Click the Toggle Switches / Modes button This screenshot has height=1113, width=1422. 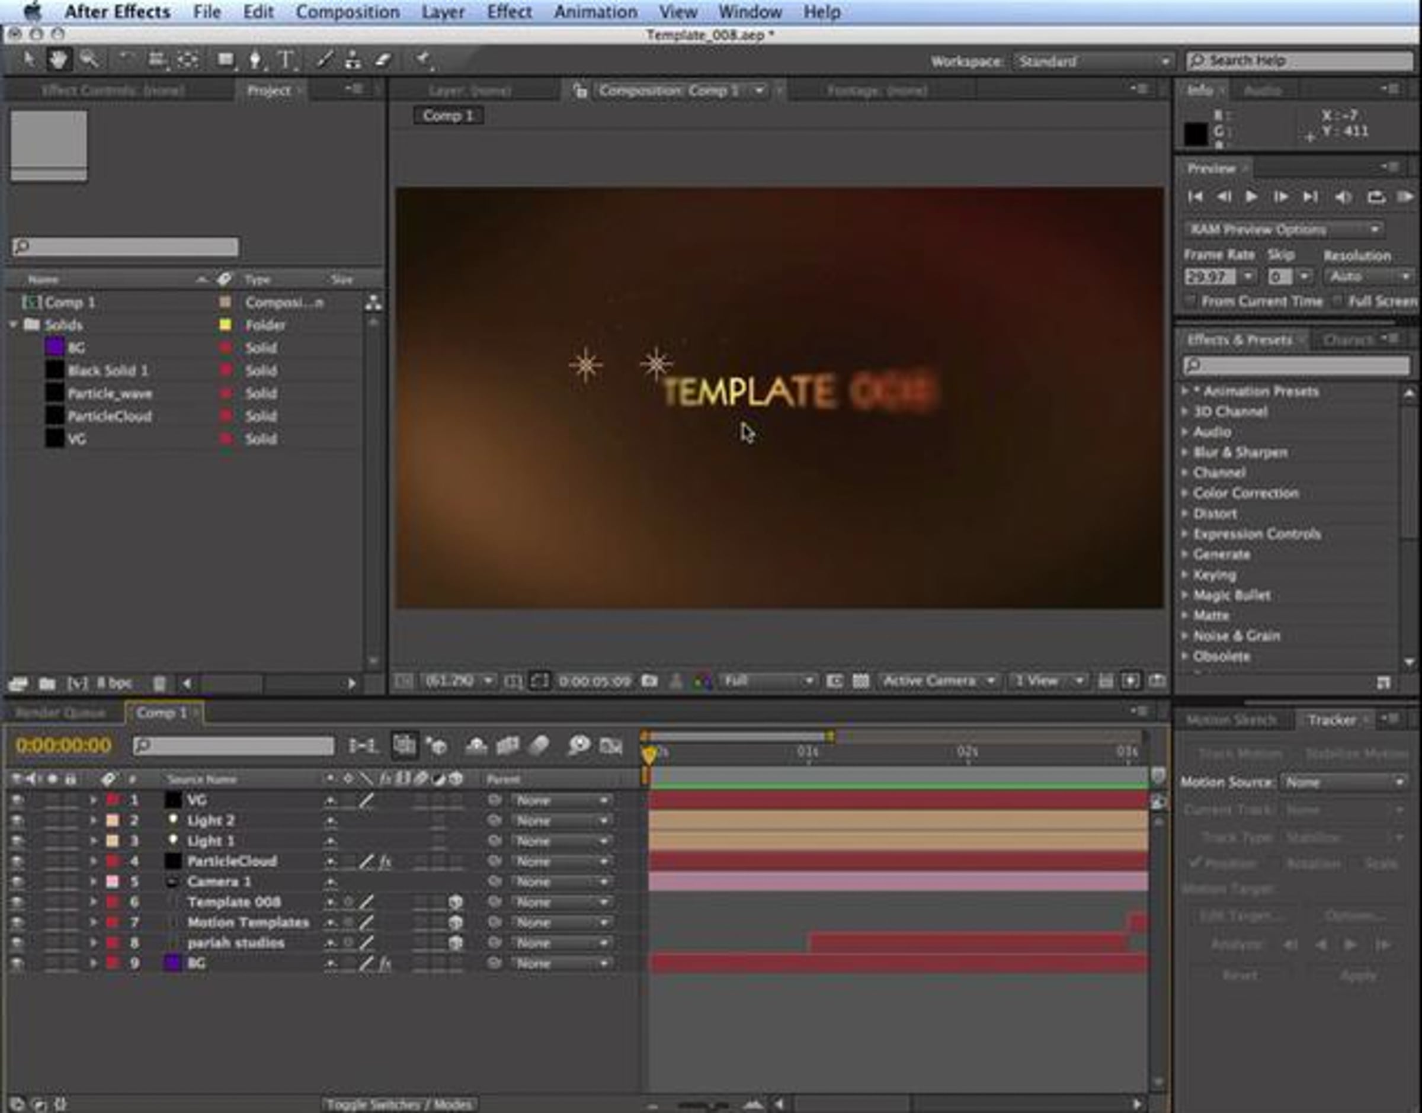pyautogui.click(x=399, y=1105)
